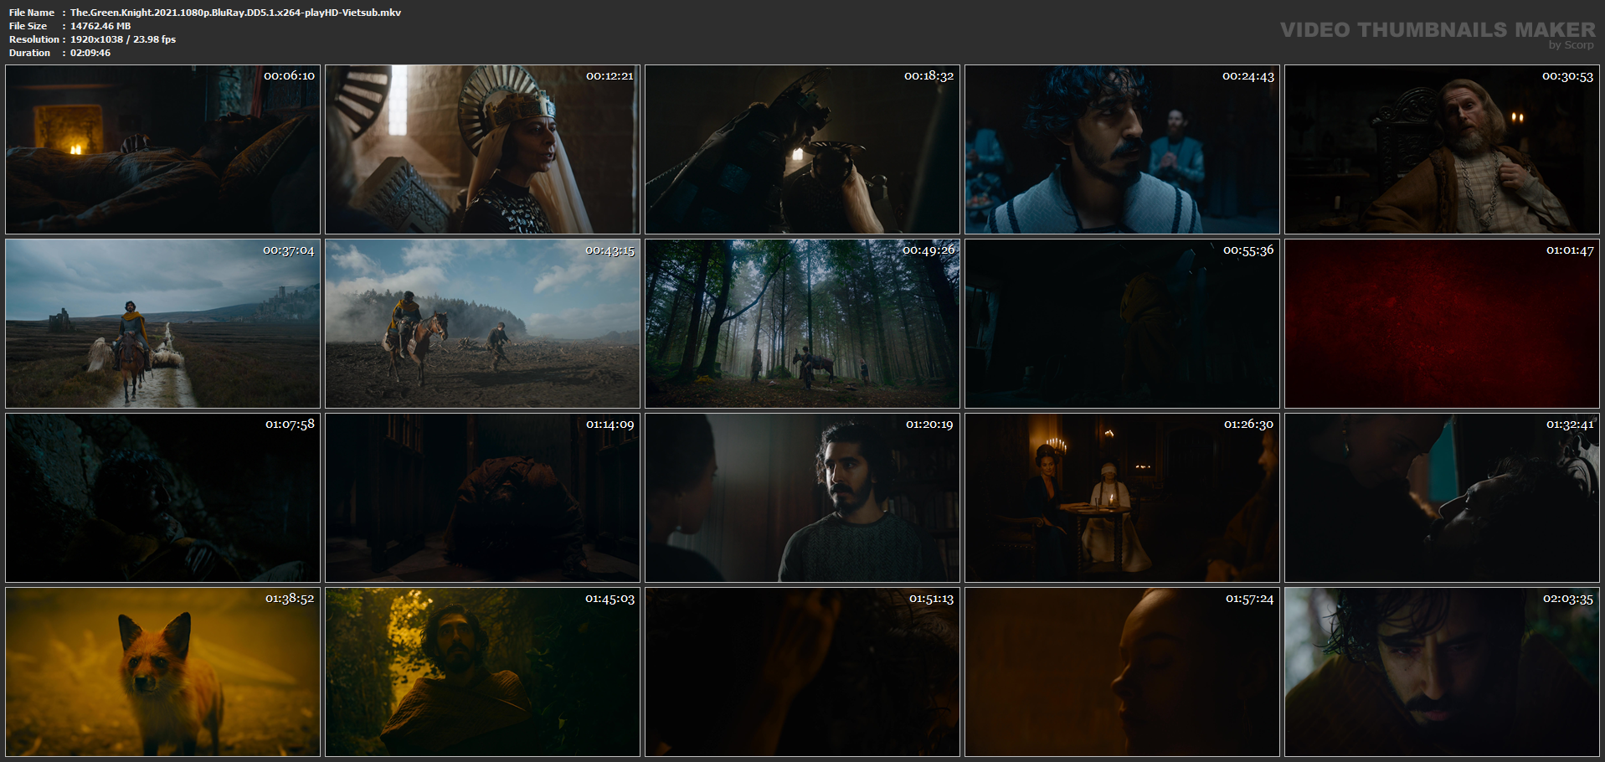
Task: Click the duration 02:09:46 value
Action: 90,53
